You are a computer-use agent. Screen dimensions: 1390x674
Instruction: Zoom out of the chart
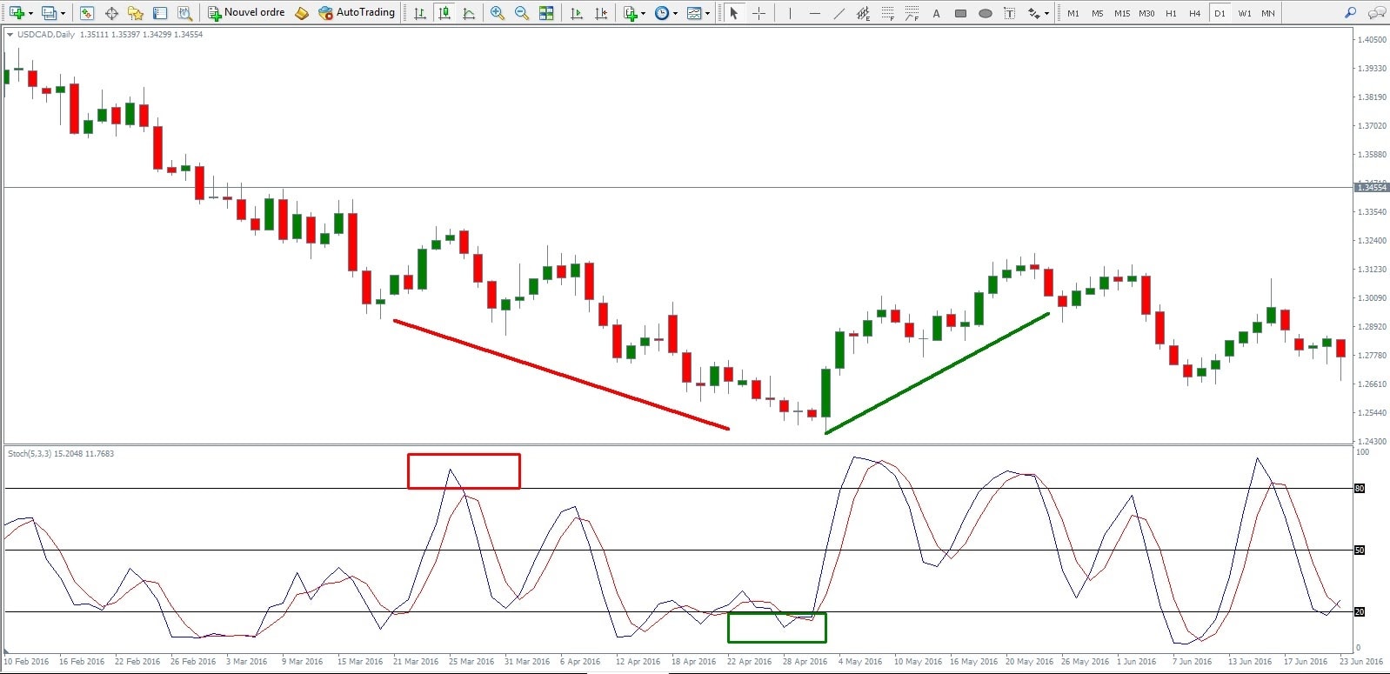pos(522,13)
